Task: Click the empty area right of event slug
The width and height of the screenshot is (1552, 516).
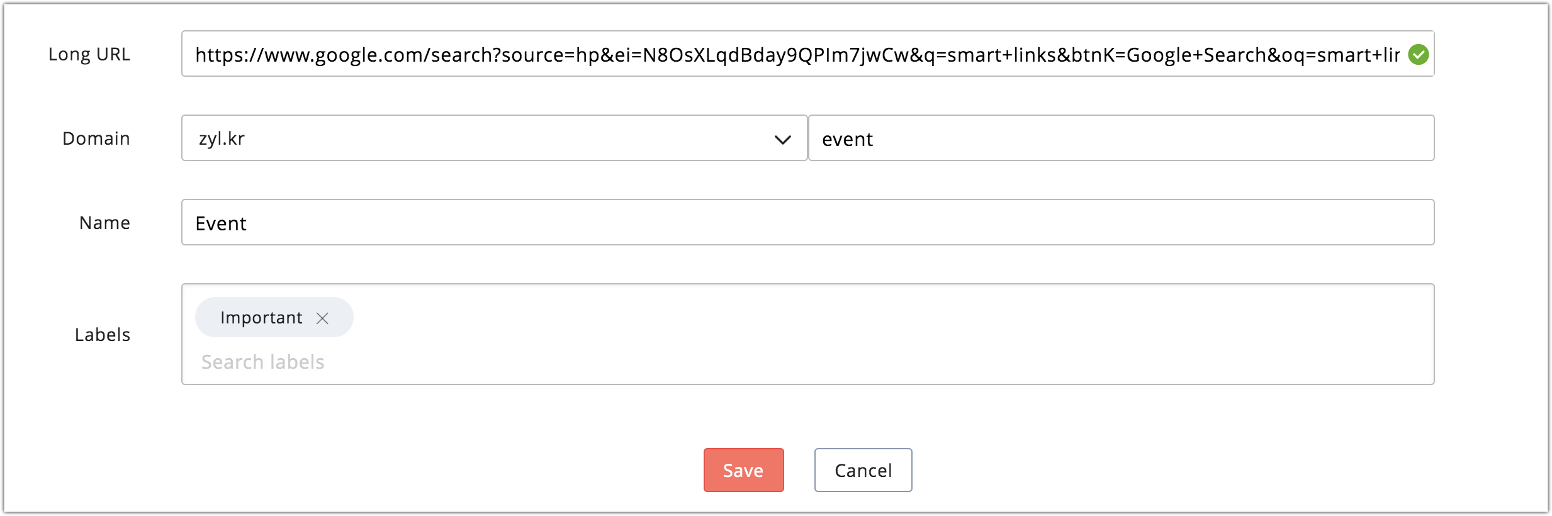Action: [1152, 138]
